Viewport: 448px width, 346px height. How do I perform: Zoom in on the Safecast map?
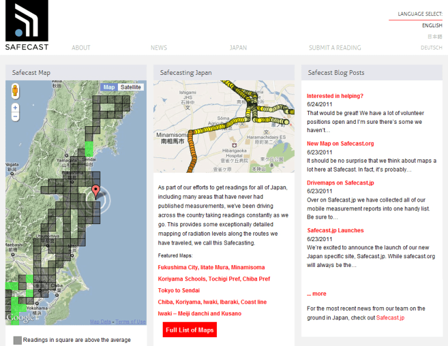point(15,108)
